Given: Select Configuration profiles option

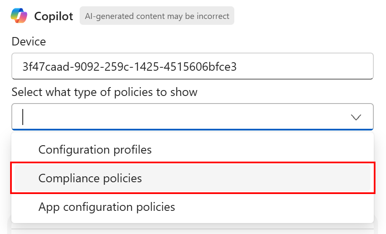Looking at the screenshot, I should (95, 149).
